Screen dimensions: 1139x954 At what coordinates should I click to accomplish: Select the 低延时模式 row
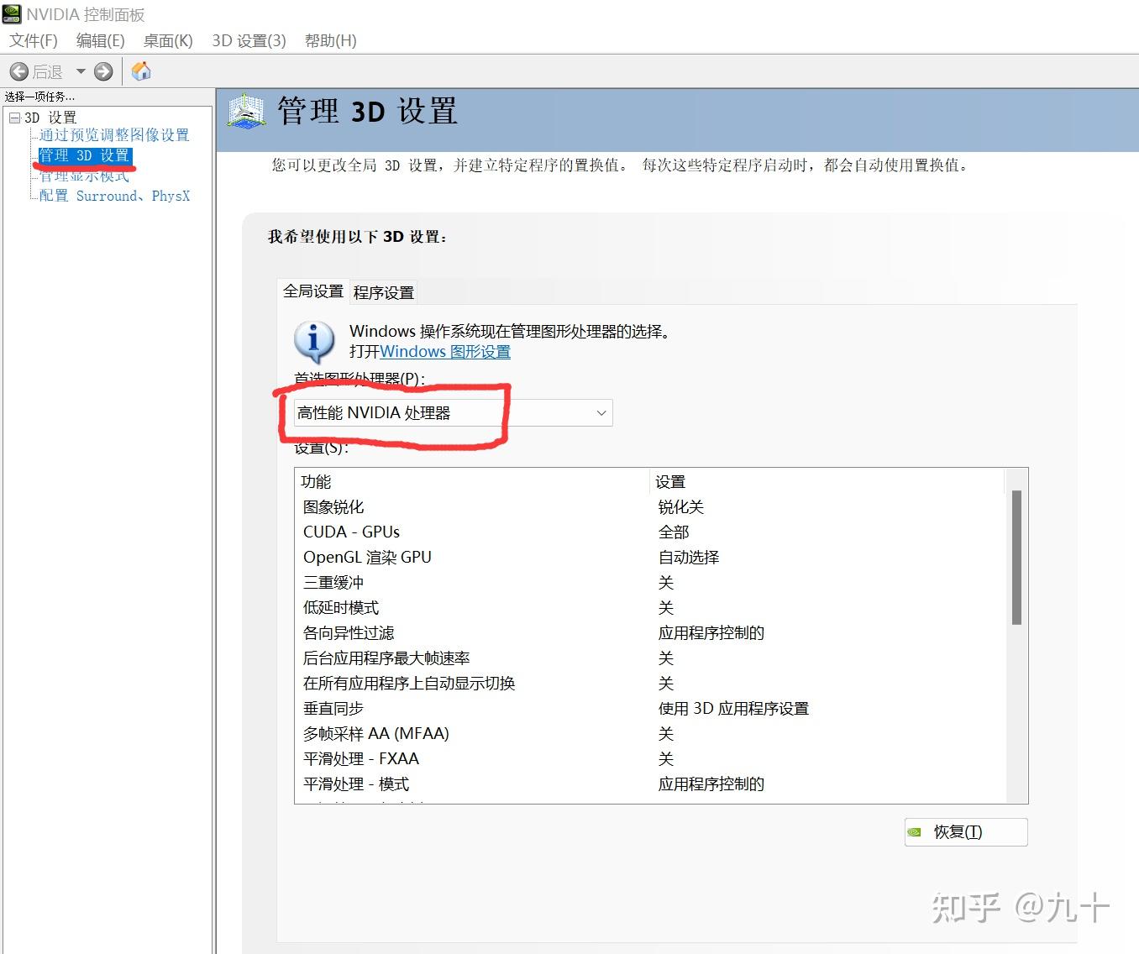click(649, 608)
